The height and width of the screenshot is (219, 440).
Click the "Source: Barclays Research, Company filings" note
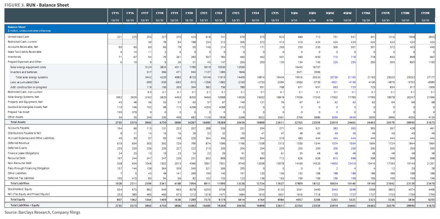pos(42,212)
